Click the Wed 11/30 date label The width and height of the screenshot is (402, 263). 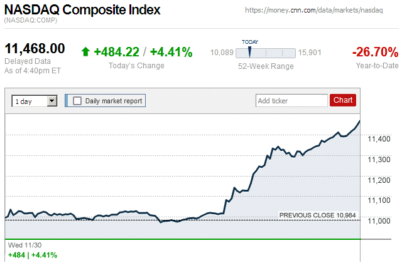point(23,245)
